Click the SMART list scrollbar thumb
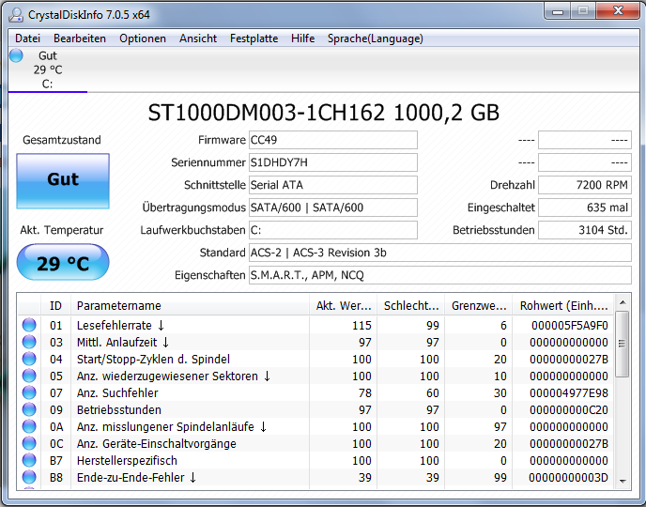646x507 pixels. 623,344
